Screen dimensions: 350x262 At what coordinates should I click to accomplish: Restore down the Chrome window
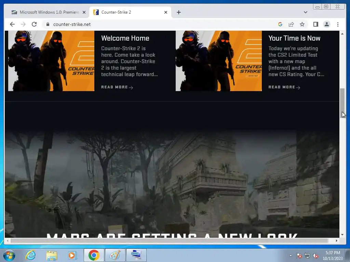point(326,7)
